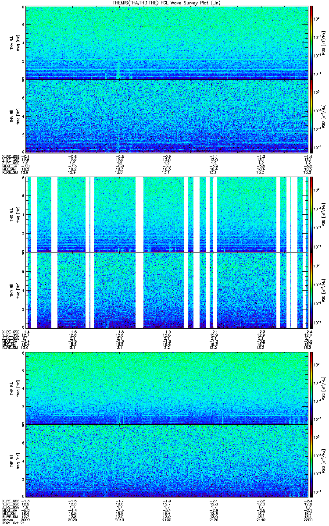This screenshot has width=329, height=526.
Task: Click the PSD unit label of THA B-perpendicular
Action: point(324,43)
